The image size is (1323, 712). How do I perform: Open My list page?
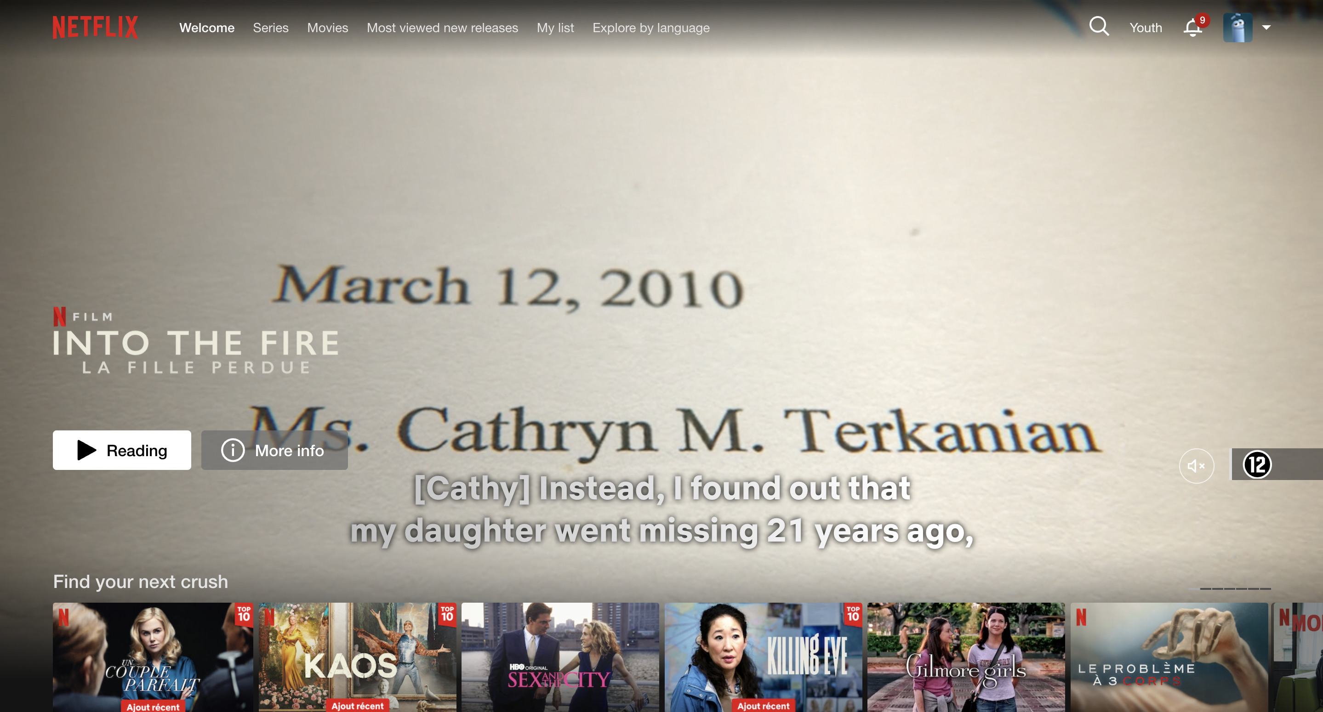point(555,28)
